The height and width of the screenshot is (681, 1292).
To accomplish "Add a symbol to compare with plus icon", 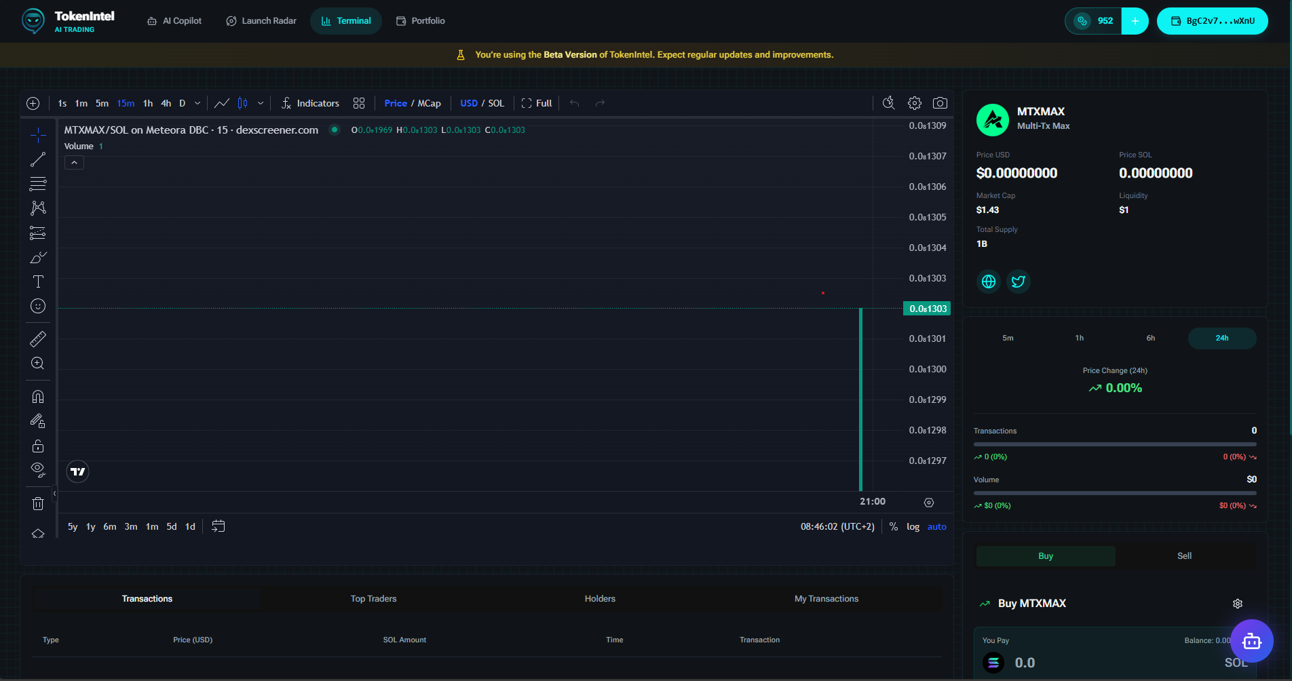I will pos(33,103).
